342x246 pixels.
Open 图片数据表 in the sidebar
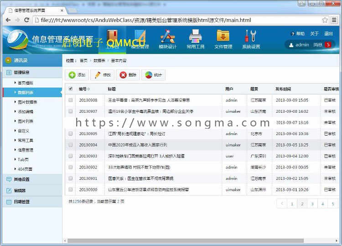[27, 102]
